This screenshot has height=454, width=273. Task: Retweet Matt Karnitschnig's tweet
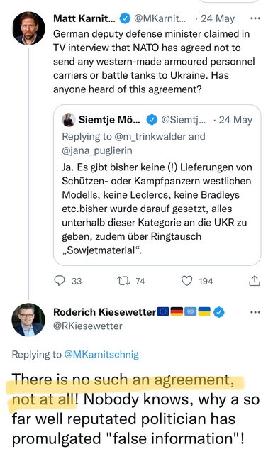(123, 281)
